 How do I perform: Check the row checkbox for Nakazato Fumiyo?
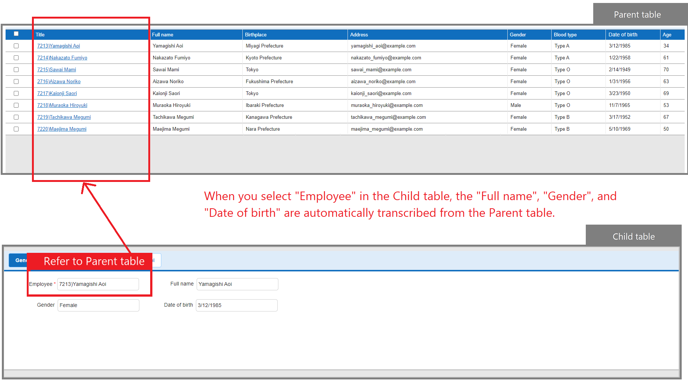pyautogui.click(x=16, y=58)
